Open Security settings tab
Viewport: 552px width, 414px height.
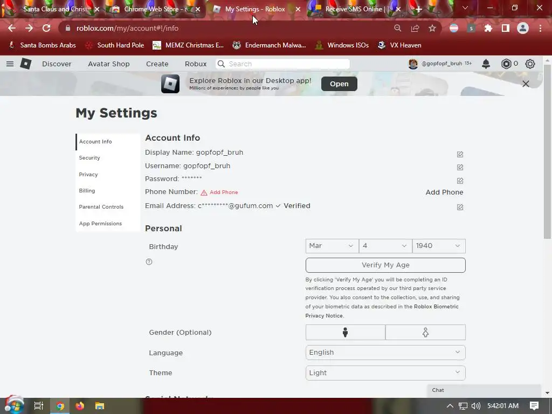point(108,158)
